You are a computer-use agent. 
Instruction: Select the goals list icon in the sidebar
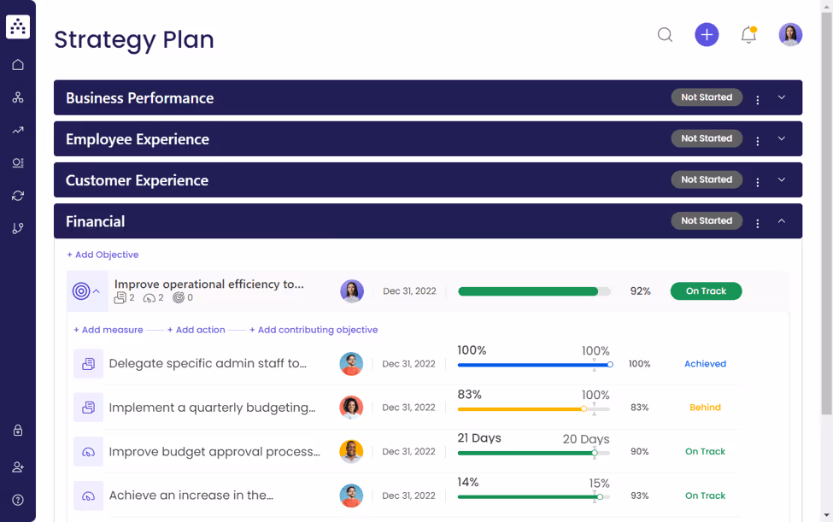pyautogui.click(x=17, y=162)
